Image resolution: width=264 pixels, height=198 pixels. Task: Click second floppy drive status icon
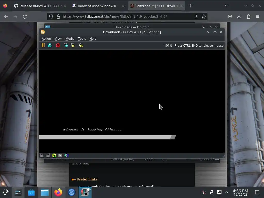[x=48, y=155]
